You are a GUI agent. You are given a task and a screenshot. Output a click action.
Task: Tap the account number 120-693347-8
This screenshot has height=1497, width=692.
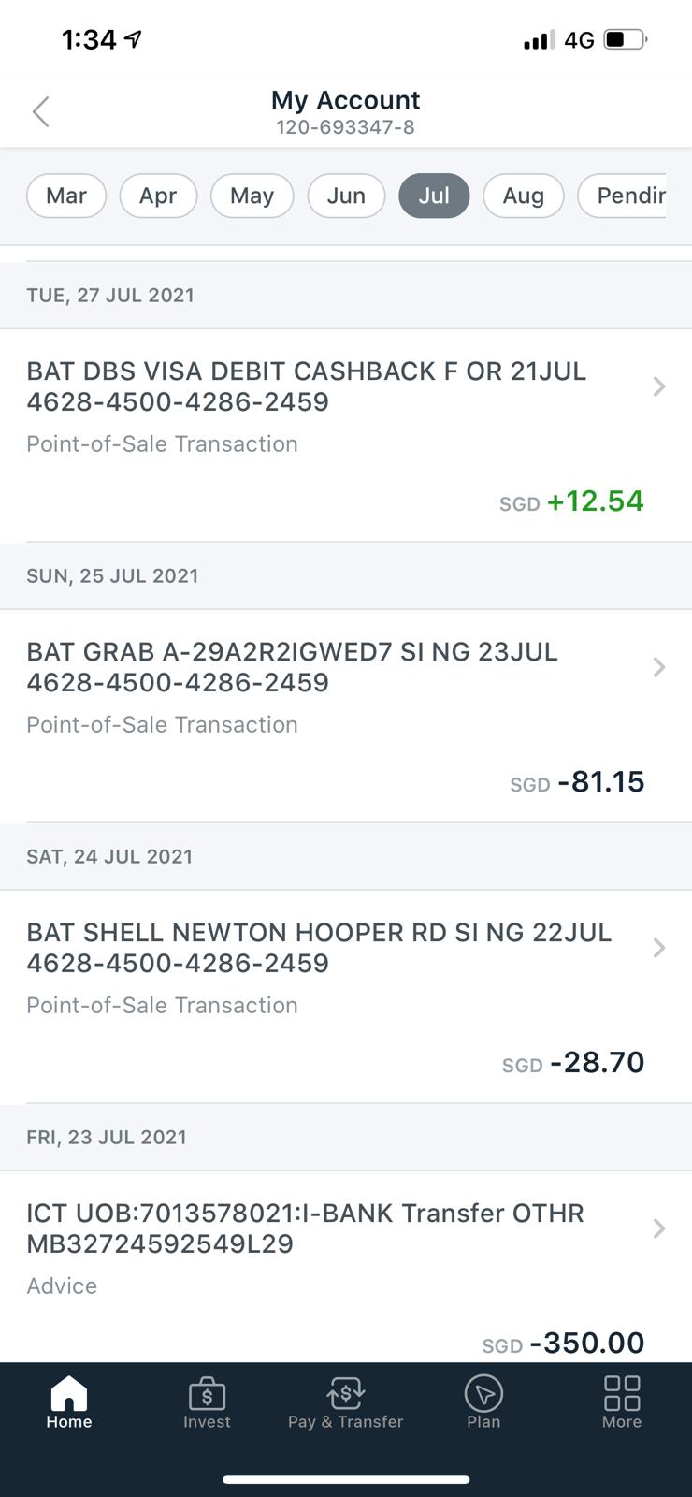[x=345, y=127]
